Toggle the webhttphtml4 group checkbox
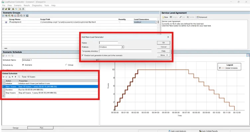This screenshot has width=250, height=132. [6, 22]
